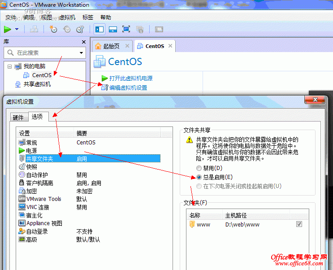Select the 宿主化 settings row
This screenshot has width=333, height=270.
tap(89, 215)
